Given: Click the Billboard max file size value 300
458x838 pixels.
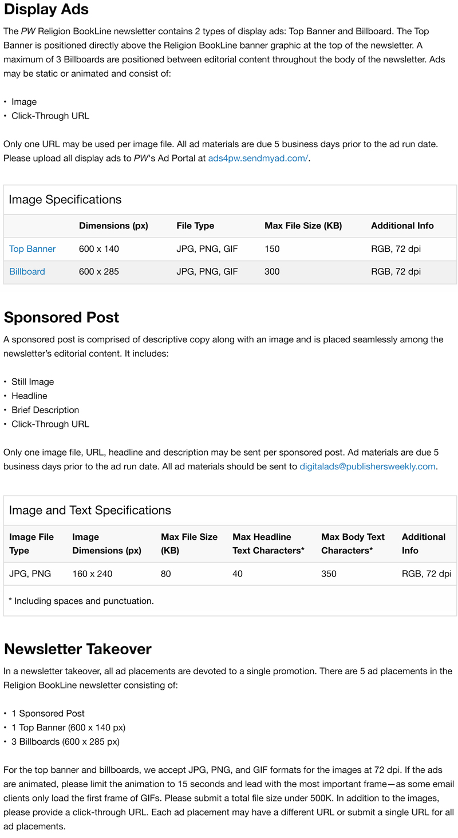Looking at the screenshot, I should click(272, 272).
